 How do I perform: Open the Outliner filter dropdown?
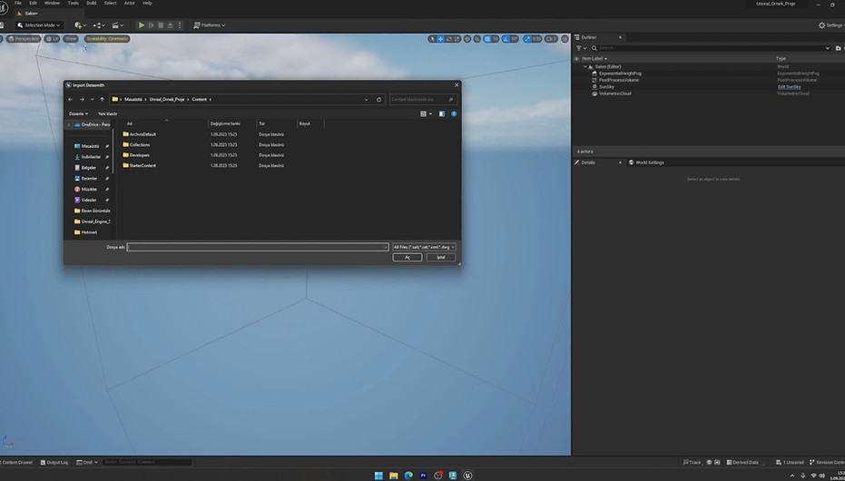click(582, 48)
